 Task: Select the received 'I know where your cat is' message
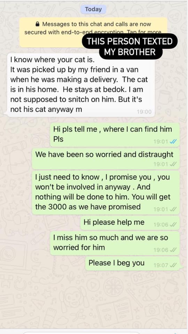click(81, 85)
